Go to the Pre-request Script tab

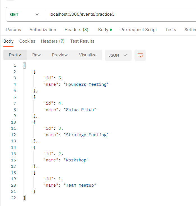tap(138, 30)
